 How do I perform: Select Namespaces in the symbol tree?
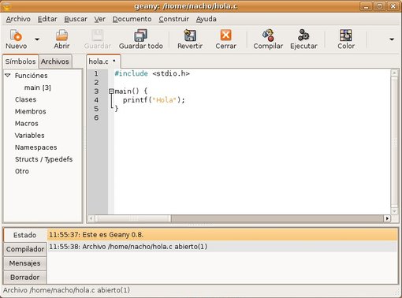pos(36,147)
